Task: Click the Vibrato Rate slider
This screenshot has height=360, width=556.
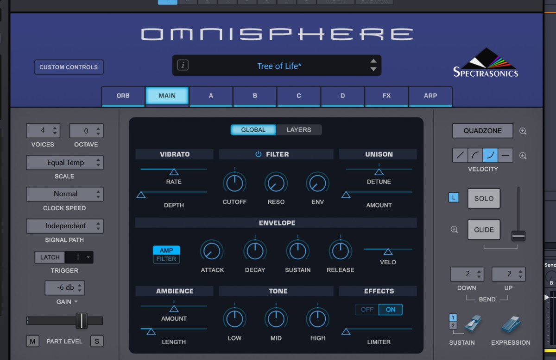Action: coord(174,171)
